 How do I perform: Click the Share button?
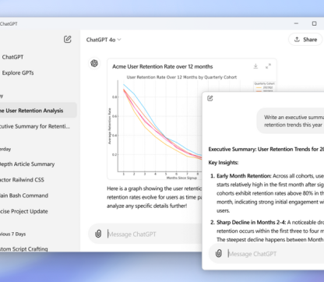(x=305, y=40)
